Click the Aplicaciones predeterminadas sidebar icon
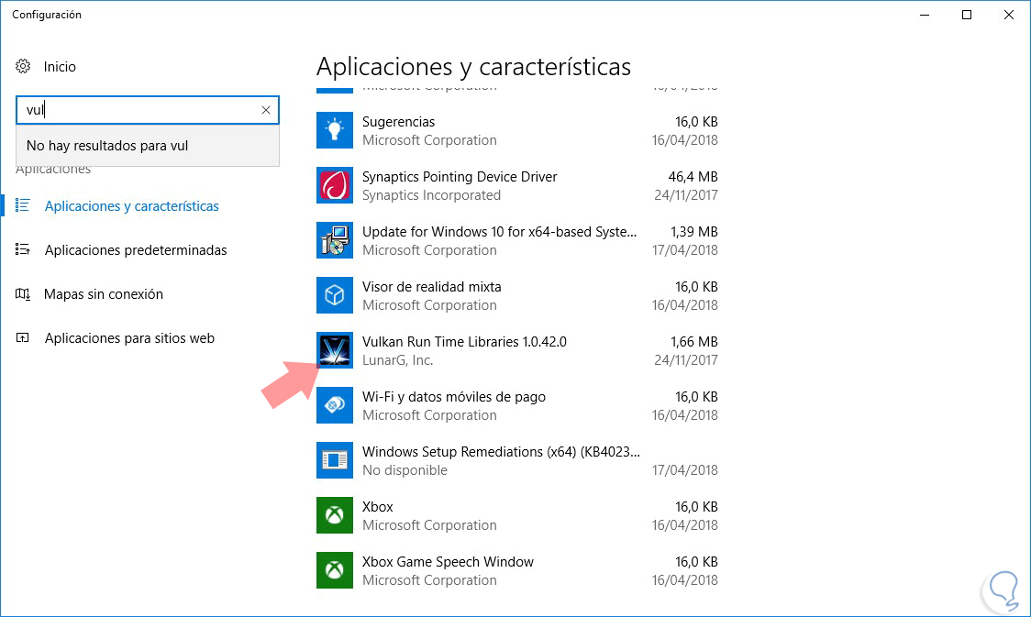The image size is (1031, 617). 22,249
